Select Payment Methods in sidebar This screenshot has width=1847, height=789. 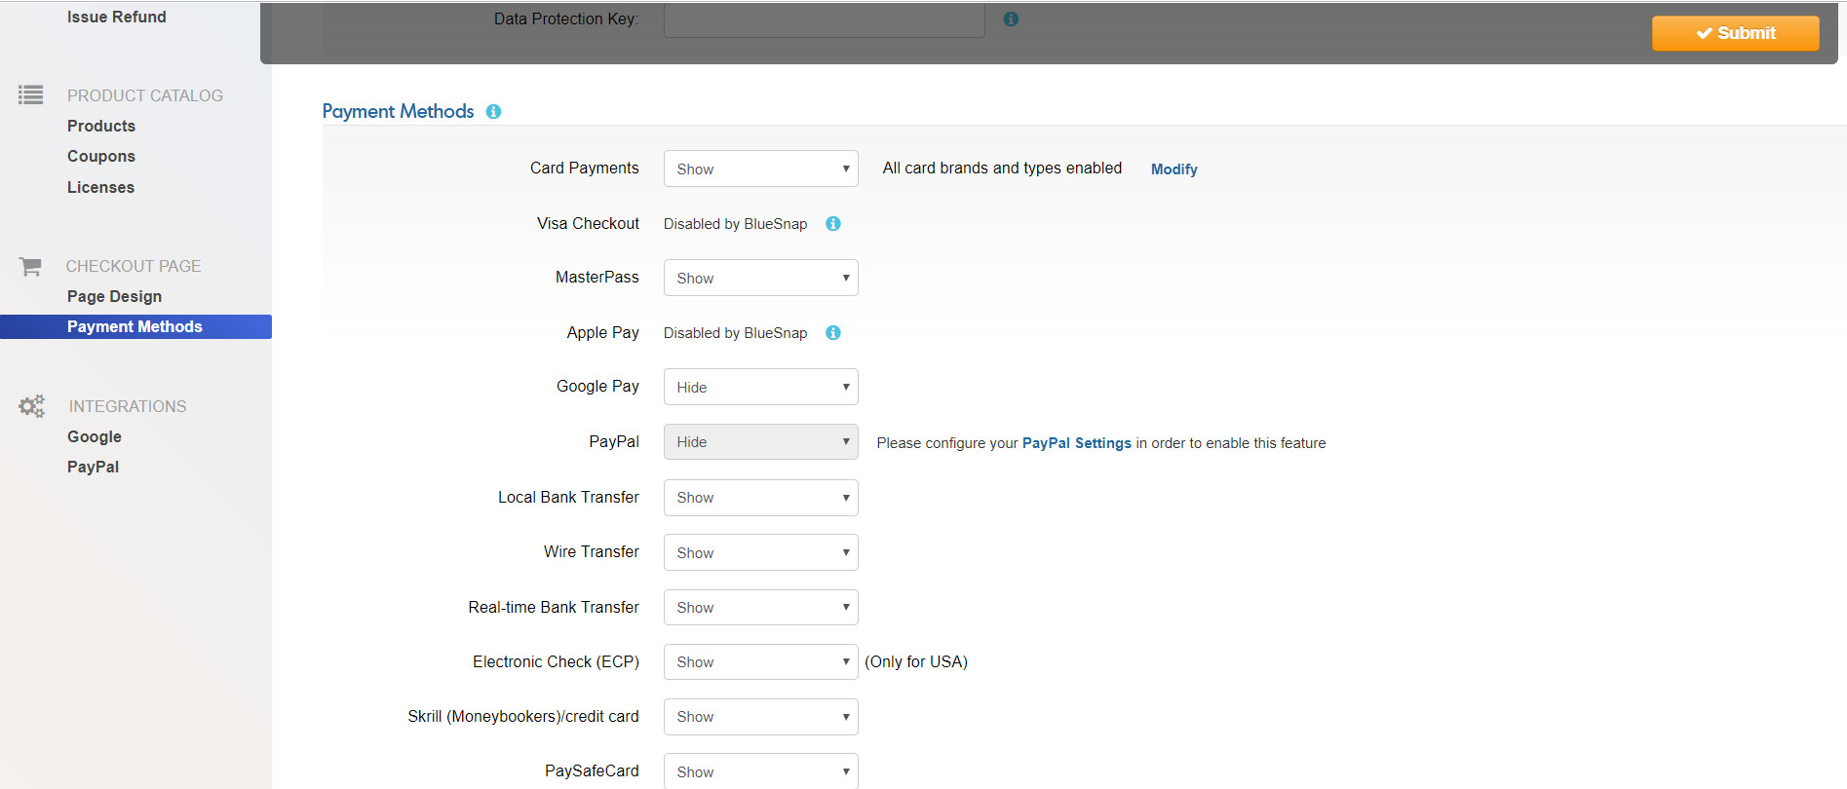coord(135,326)
